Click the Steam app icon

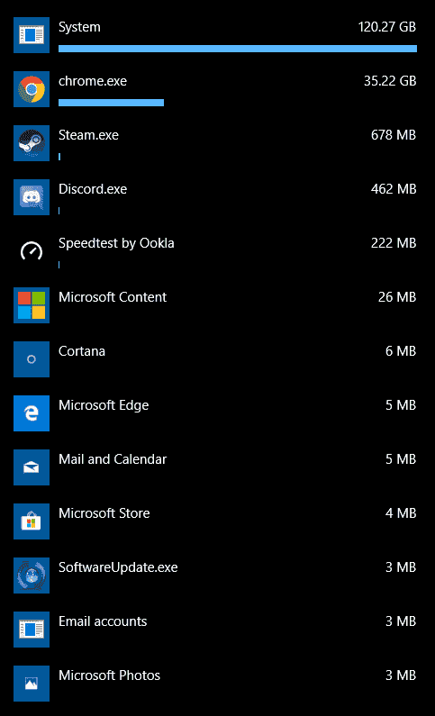pyautogui.click(x=32, y=143)
